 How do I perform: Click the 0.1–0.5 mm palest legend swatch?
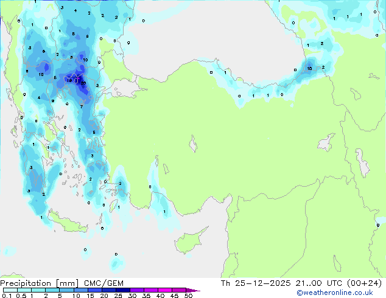click(10, 290)
